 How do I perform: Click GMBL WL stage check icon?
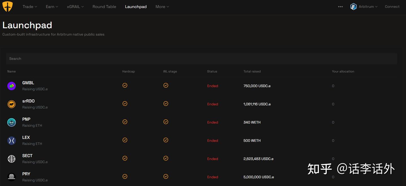pyautogui.click(x=166, y=85)
